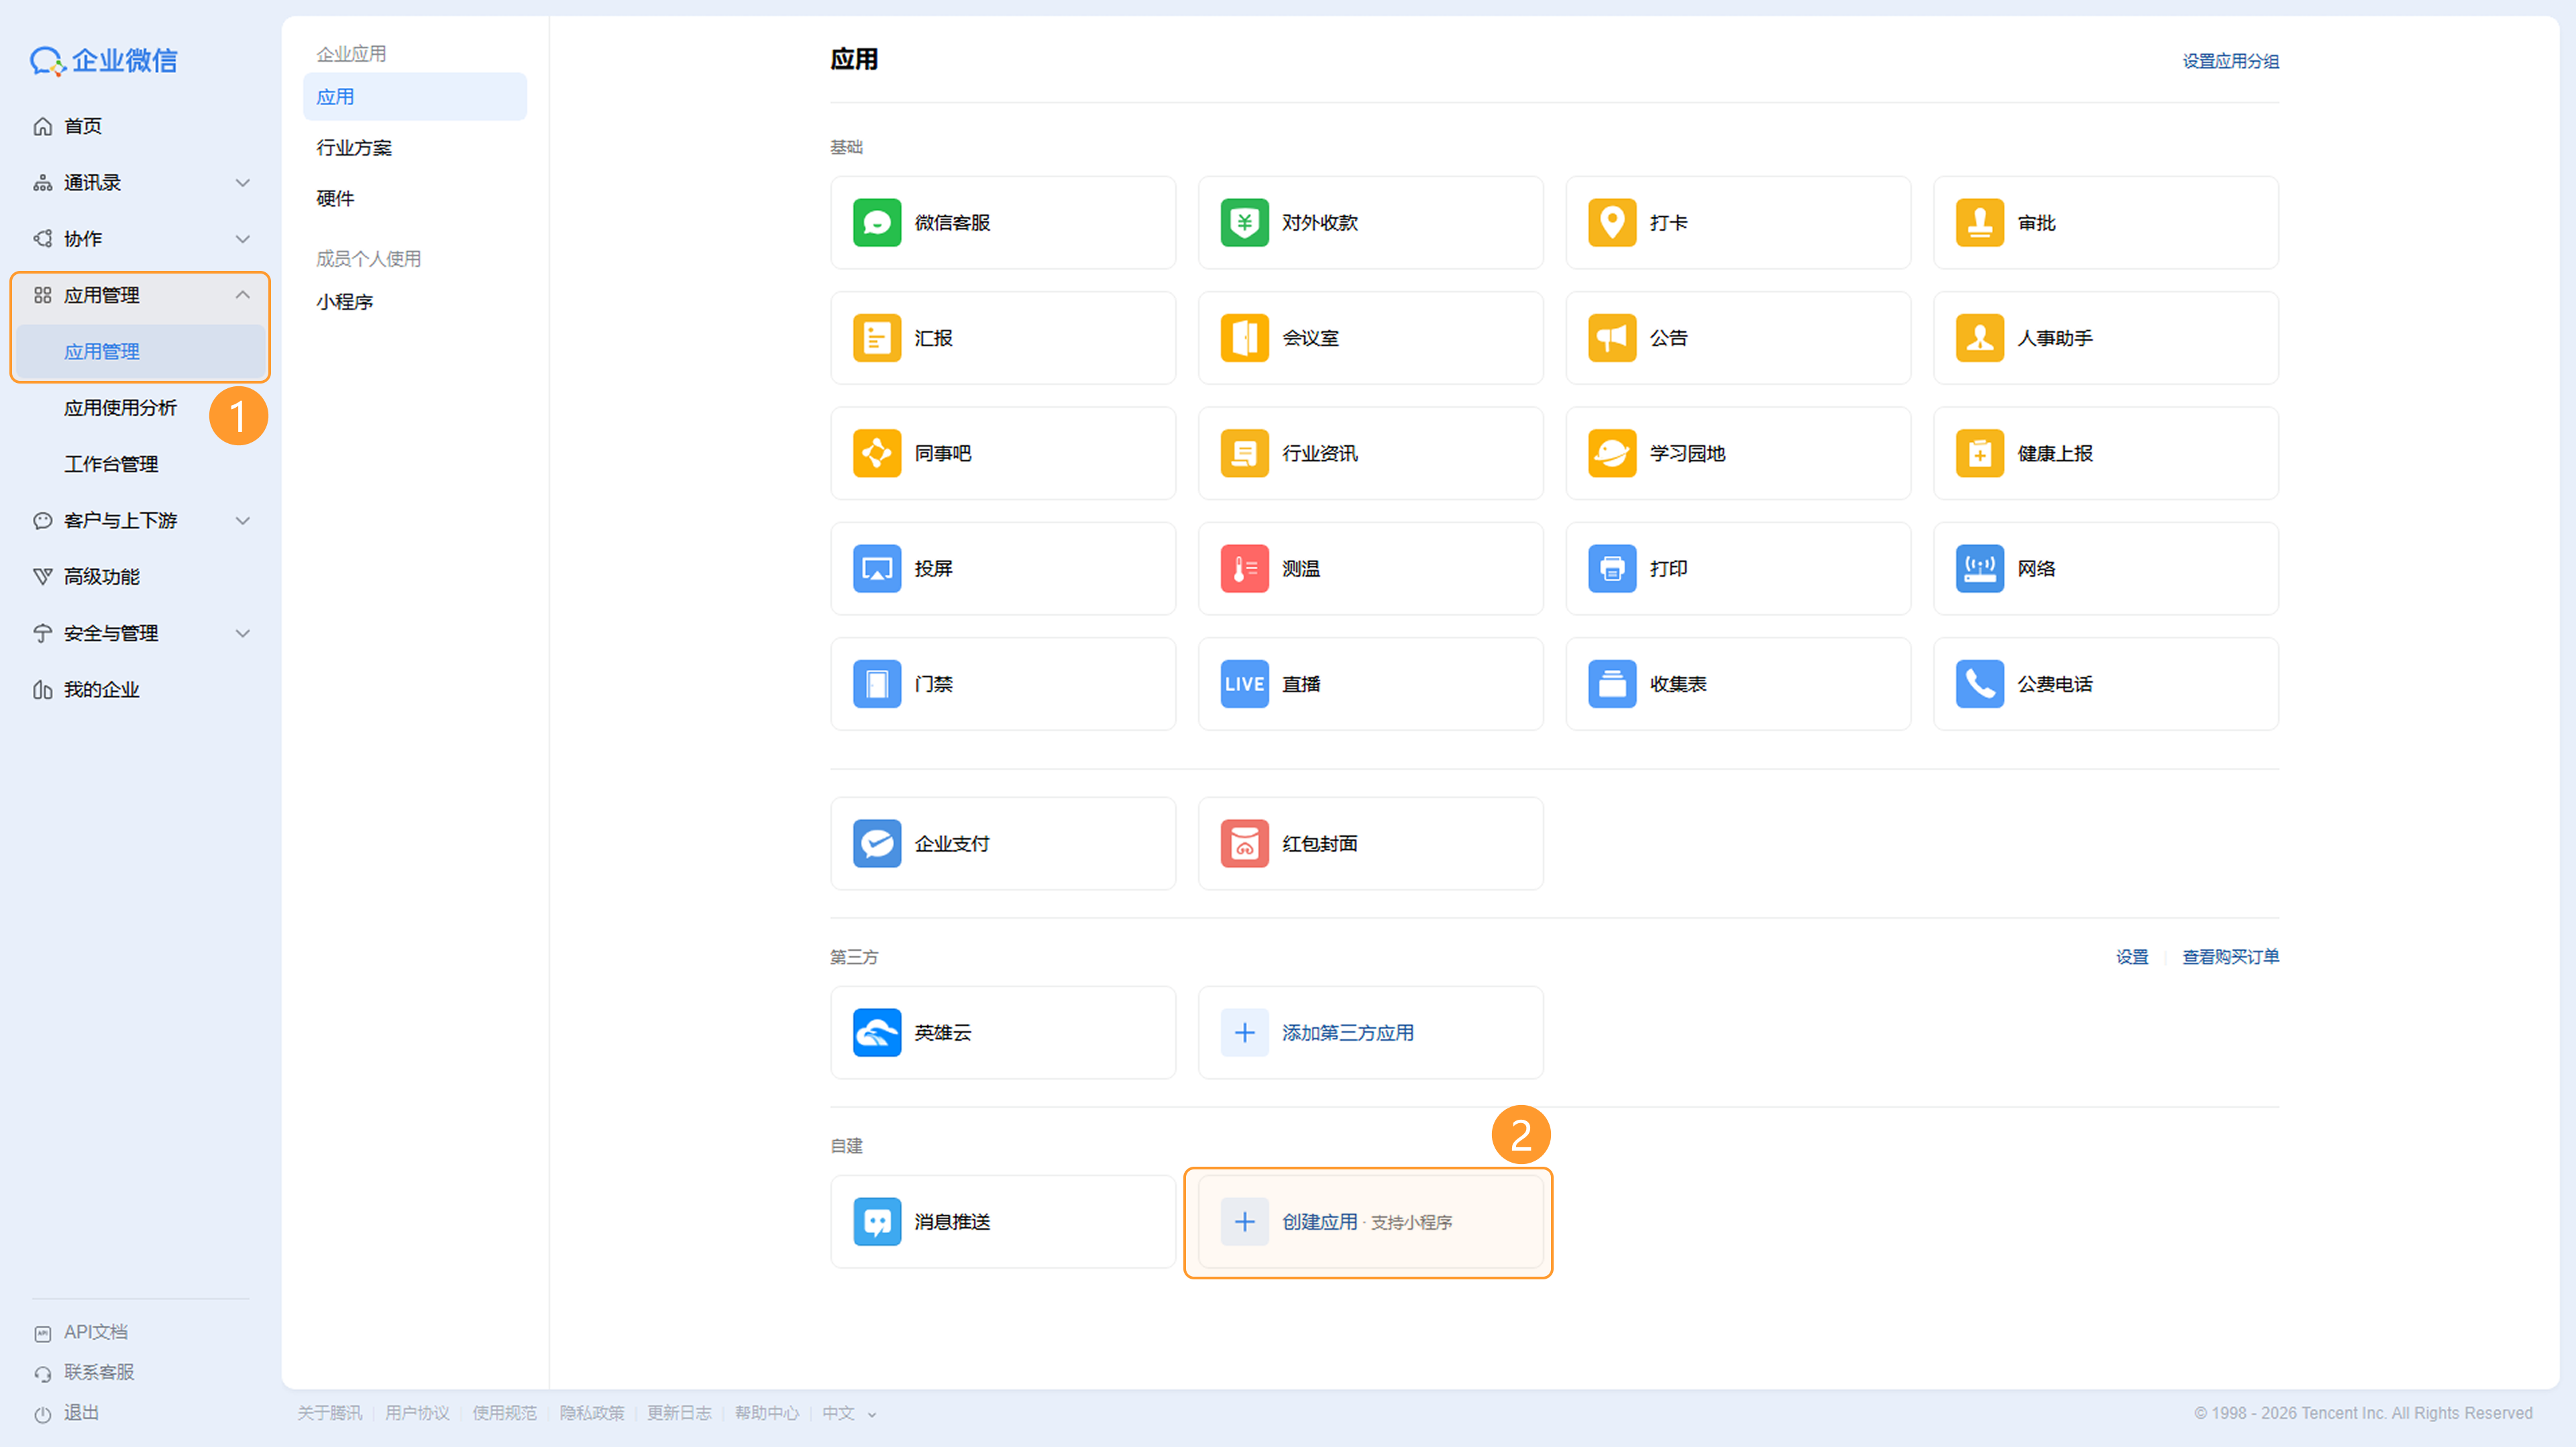
Task: Open the 收集表 form icon
Action: click(1612, 683)
